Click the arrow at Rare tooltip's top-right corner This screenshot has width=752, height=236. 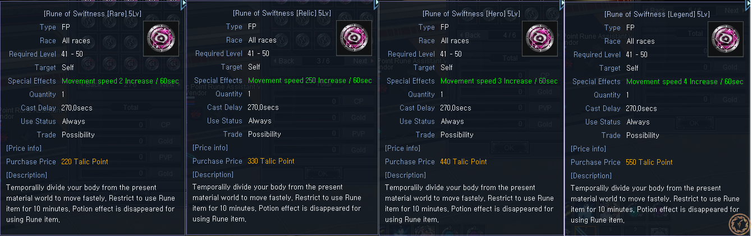coord(183,4)
